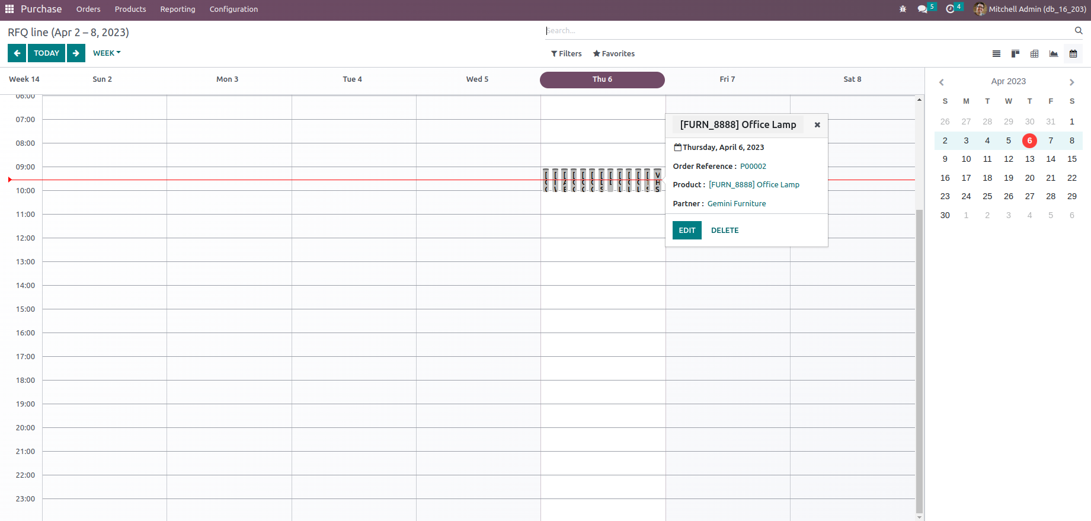Switch to kanban view
Viewport: 1091px width, 521px height.
(x=1015, y=54)
